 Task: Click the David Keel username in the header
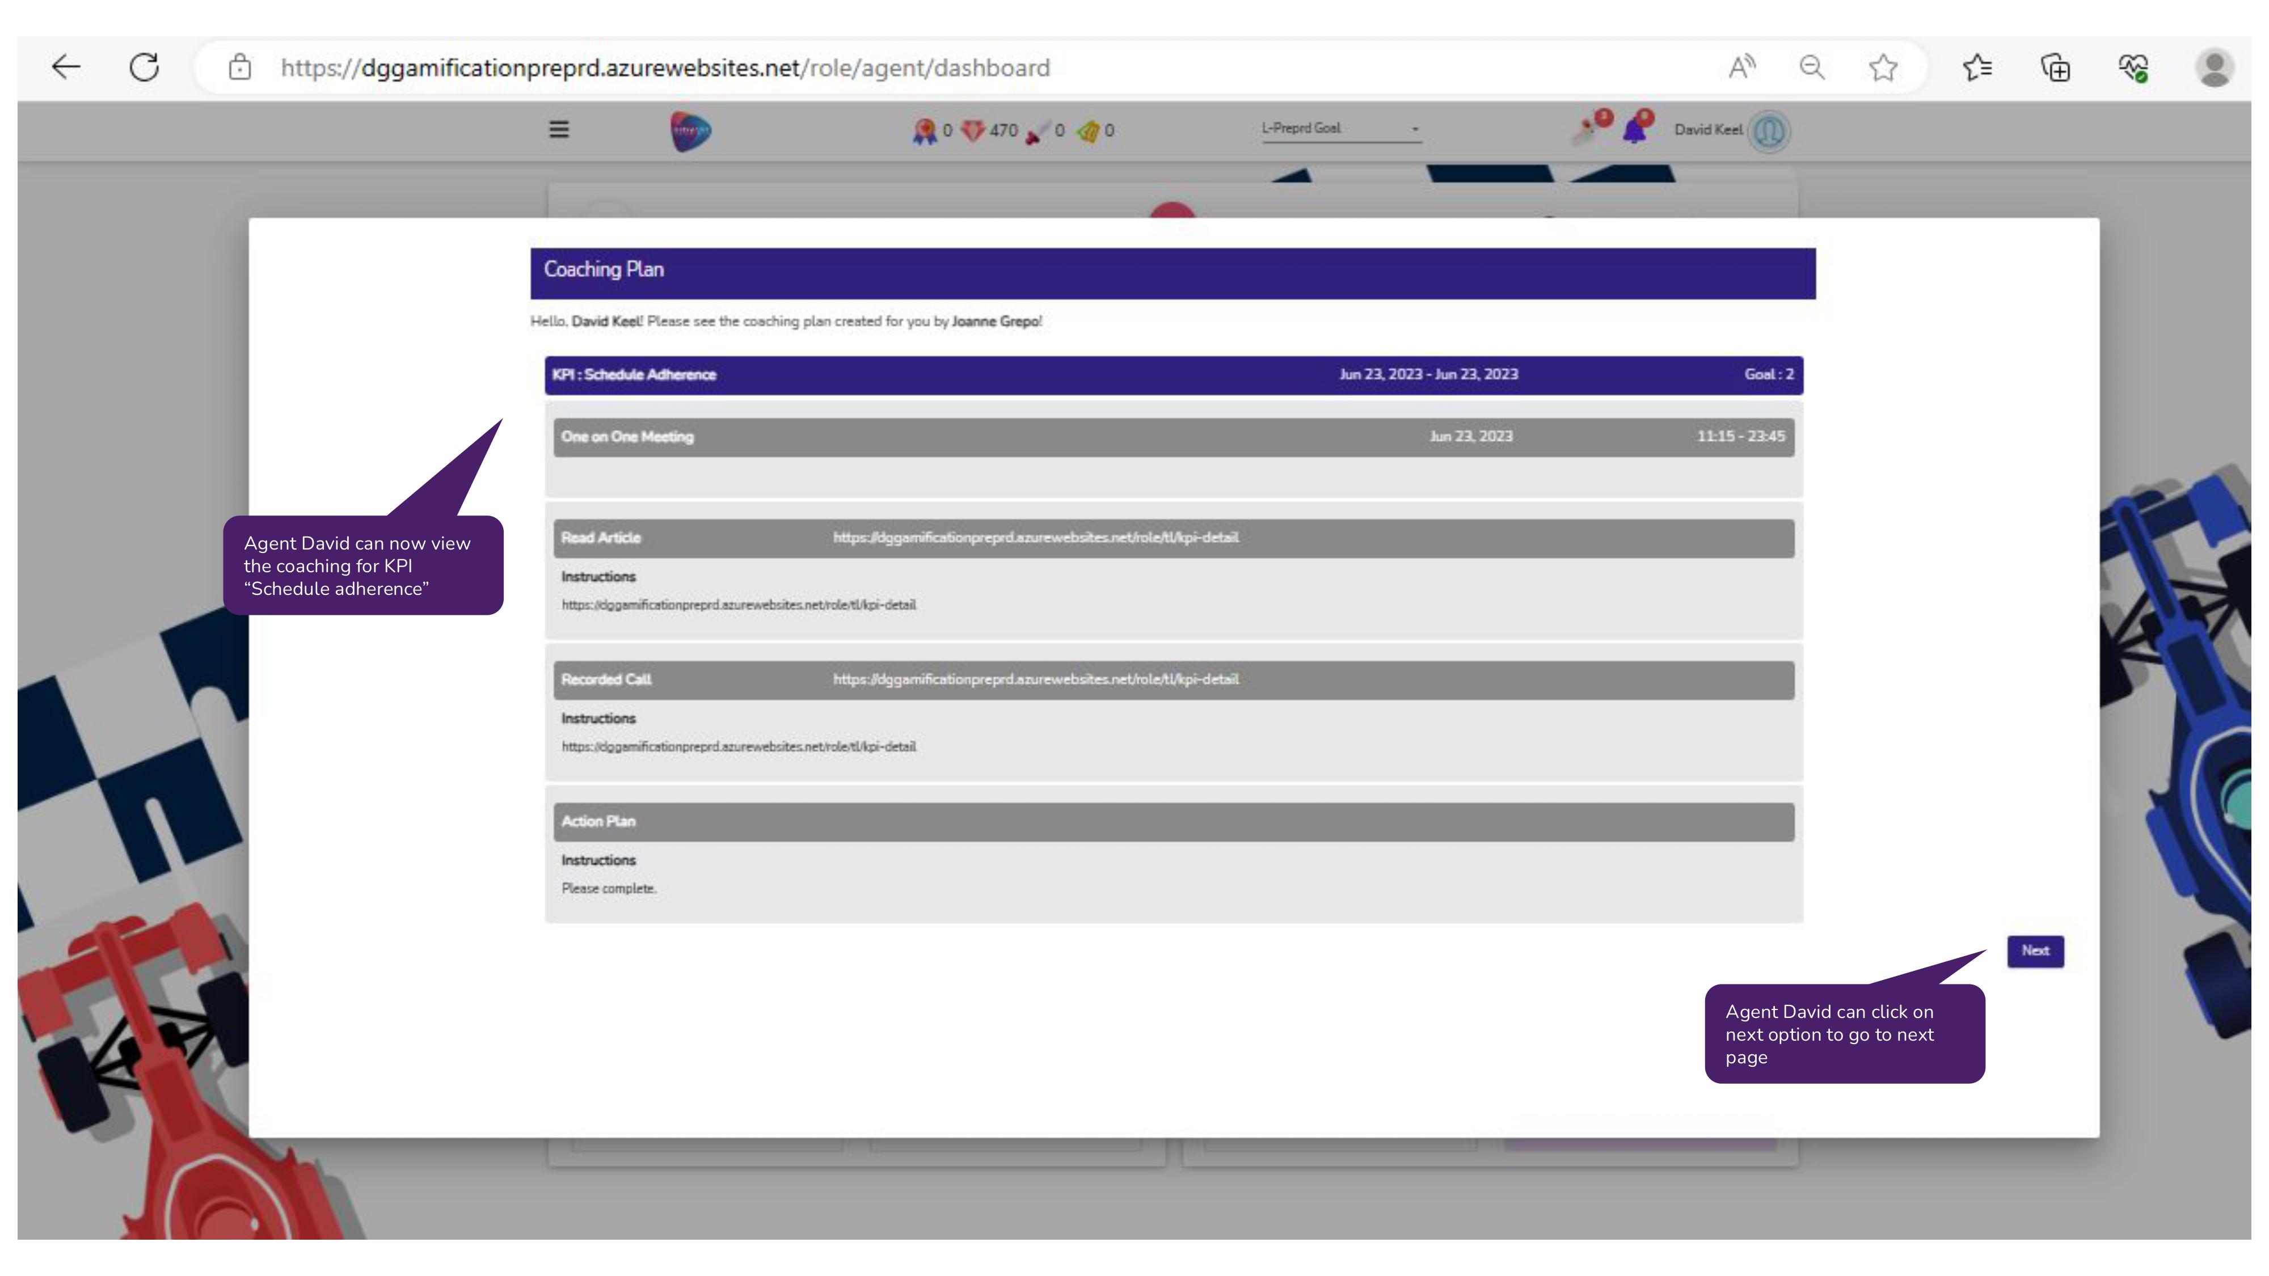(1708, 129)
